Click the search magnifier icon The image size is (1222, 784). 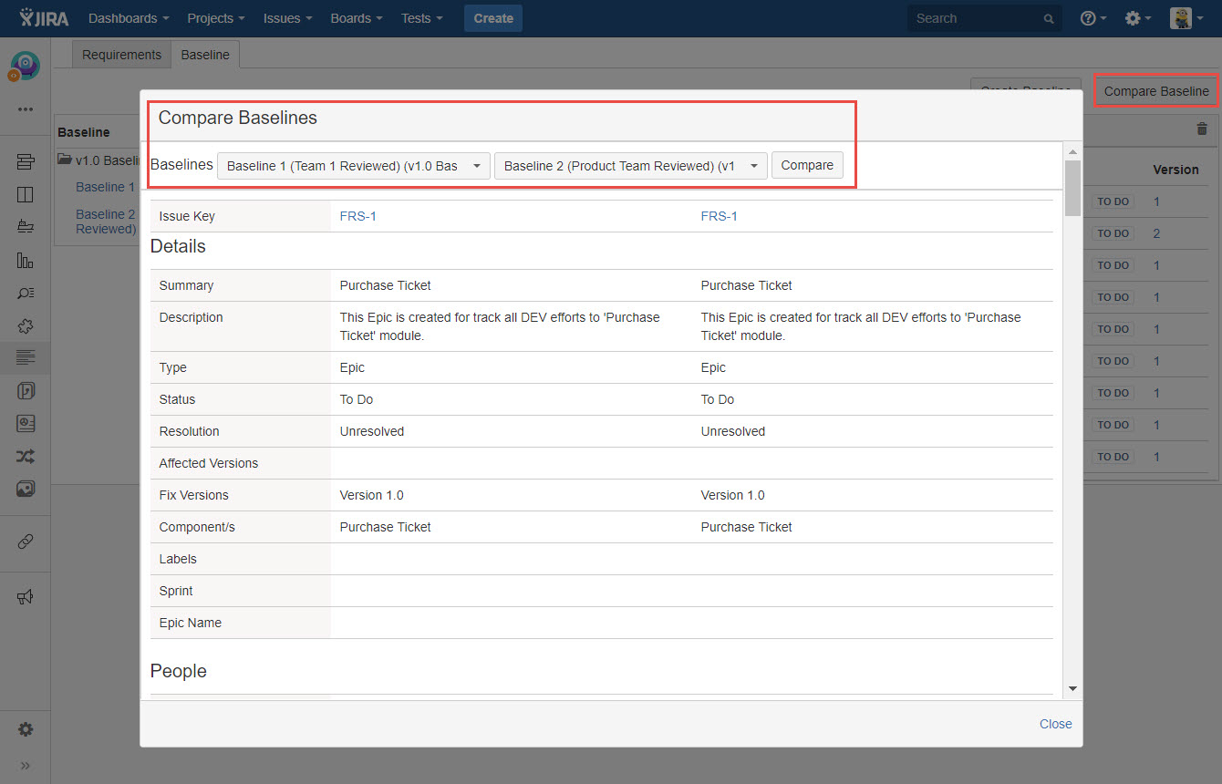point(1049,18)
